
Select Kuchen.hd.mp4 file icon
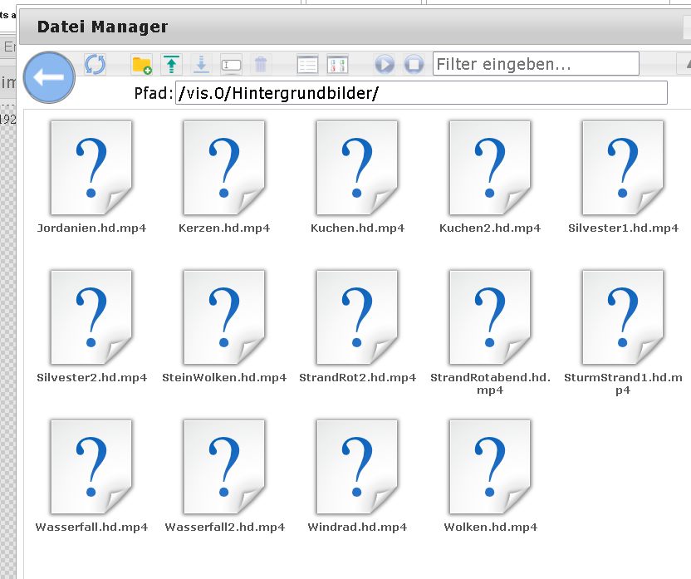[357, 168]
